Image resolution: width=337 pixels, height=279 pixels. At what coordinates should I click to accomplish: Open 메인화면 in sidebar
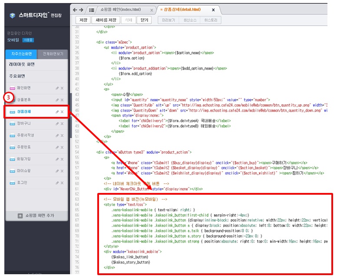point(24,88)
